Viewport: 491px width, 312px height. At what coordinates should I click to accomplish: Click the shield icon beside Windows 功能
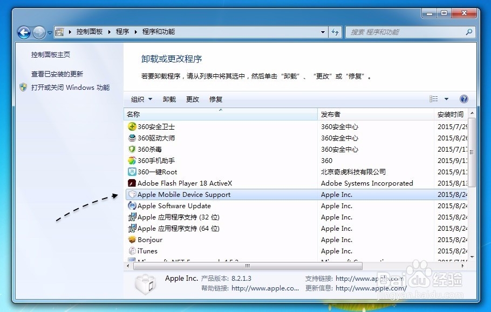tap(23, 87)
